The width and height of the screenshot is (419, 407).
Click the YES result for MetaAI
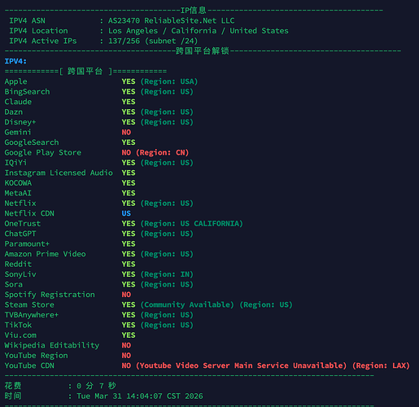[129, 193]
